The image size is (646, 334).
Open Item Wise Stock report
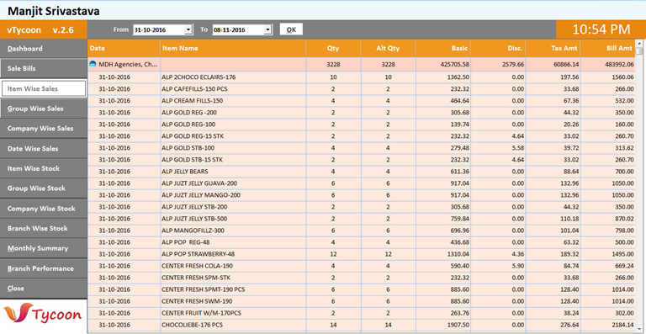pos(43,168)
